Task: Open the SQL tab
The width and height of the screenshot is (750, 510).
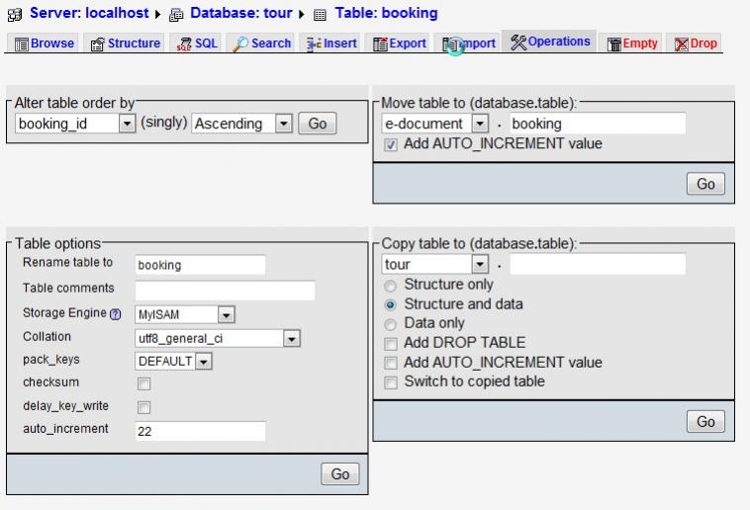Action: pyautogui.click(x=197, y=43)
